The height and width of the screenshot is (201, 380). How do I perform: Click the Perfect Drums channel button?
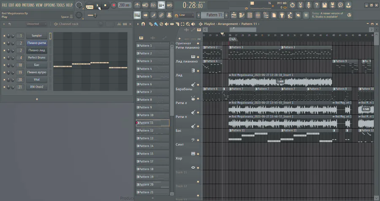pyautogui.click(x=37, y=58)
